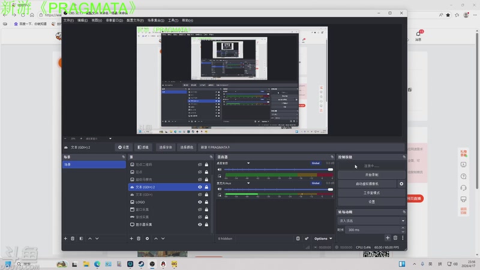Show the 窗口采集 source

tap(200, 209)
